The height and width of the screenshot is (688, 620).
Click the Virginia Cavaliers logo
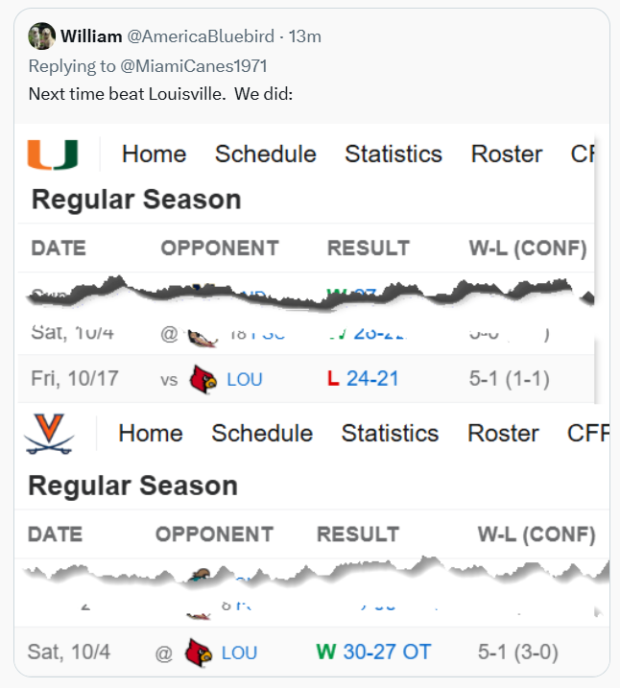click(x=49, y=434)
